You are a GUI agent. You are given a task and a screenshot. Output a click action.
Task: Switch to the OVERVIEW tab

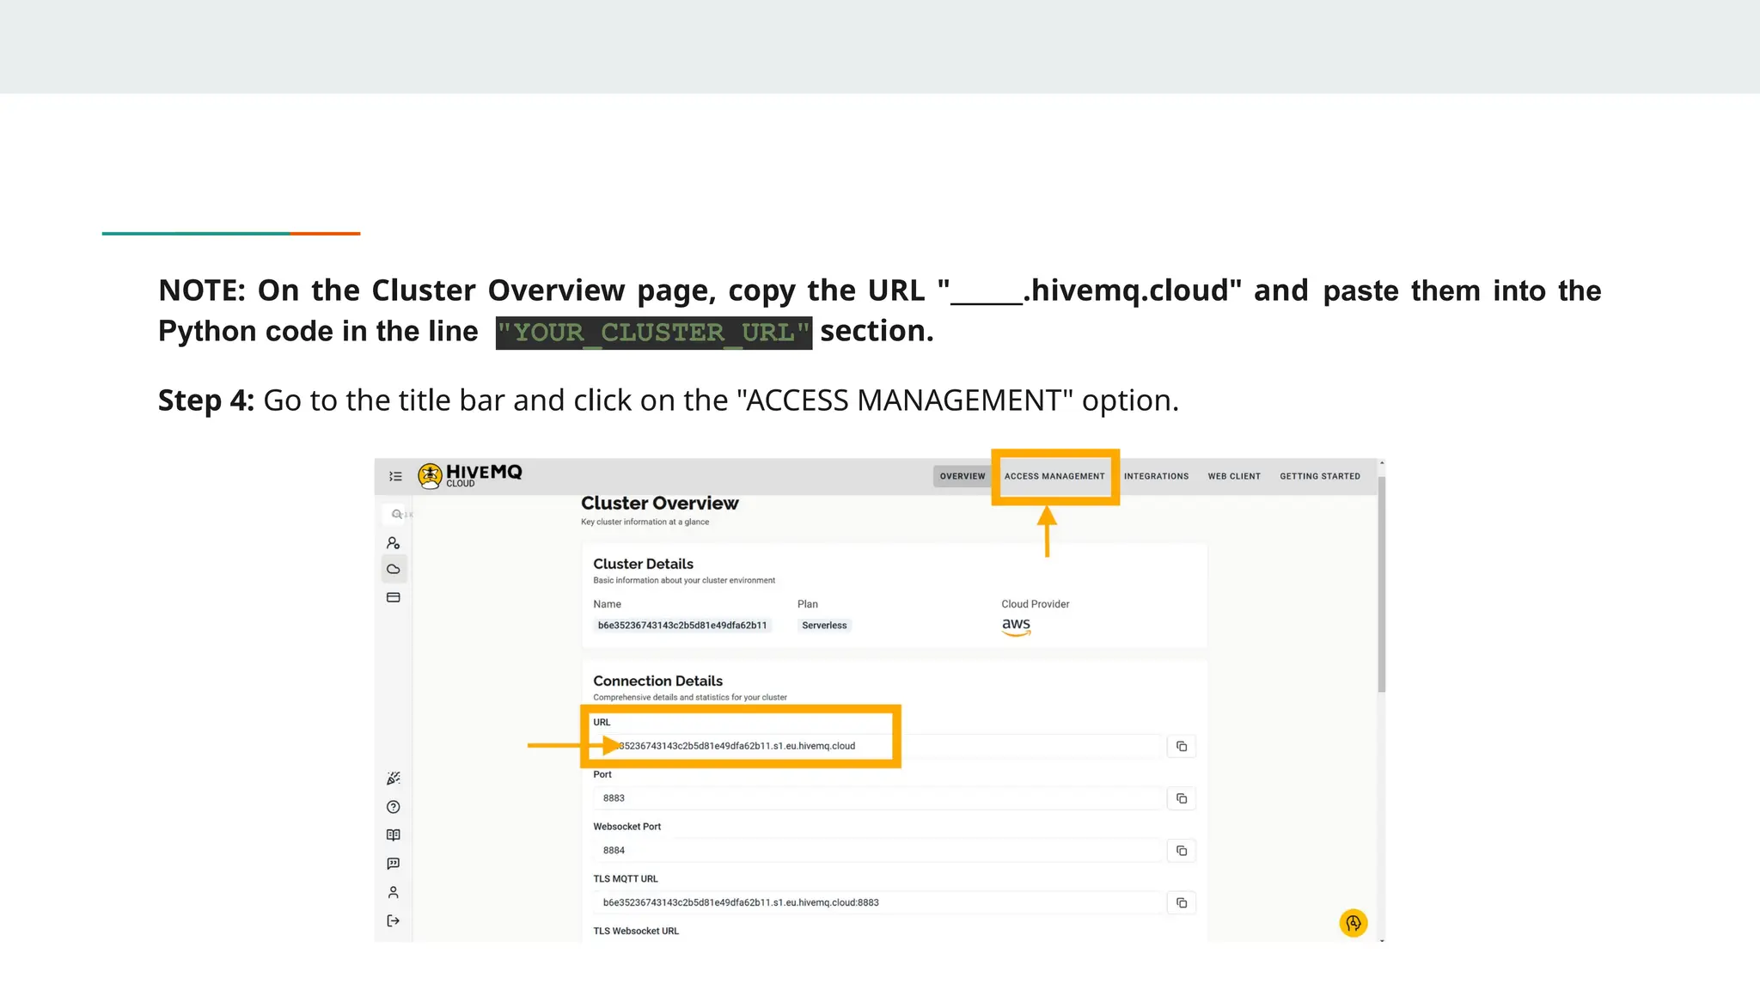point(962,476)
